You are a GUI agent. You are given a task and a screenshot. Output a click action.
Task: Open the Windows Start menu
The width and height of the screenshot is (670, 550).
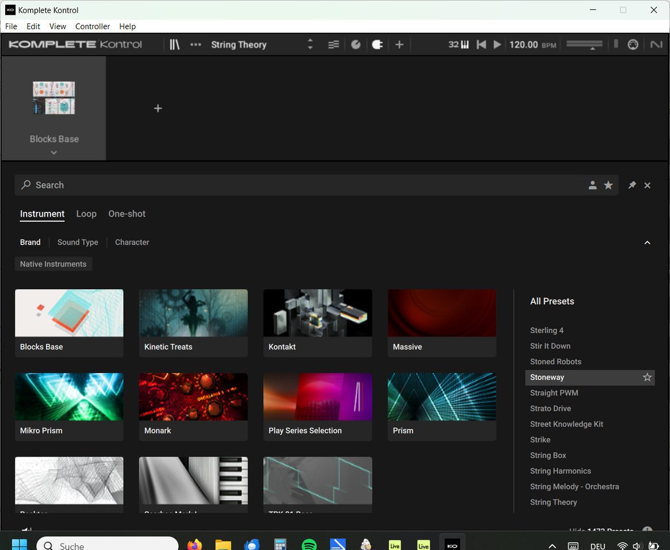coord(19,545)
